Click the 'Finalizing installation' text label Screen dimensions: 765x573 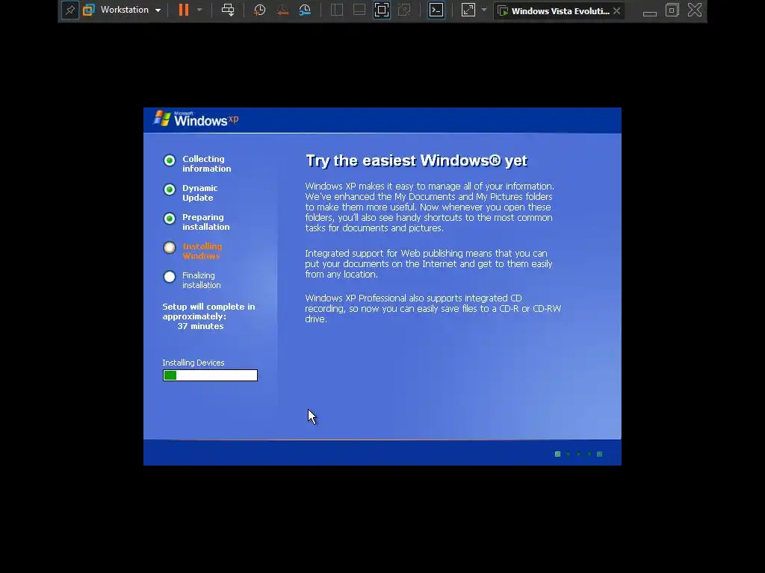[202, 281]
